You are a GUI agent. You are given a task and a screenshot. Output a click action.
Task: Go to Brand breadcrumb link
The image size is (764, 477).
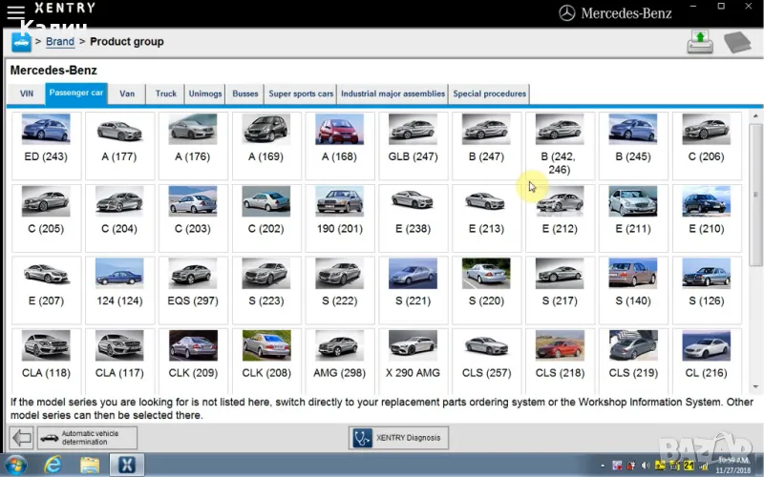(60, 42)
